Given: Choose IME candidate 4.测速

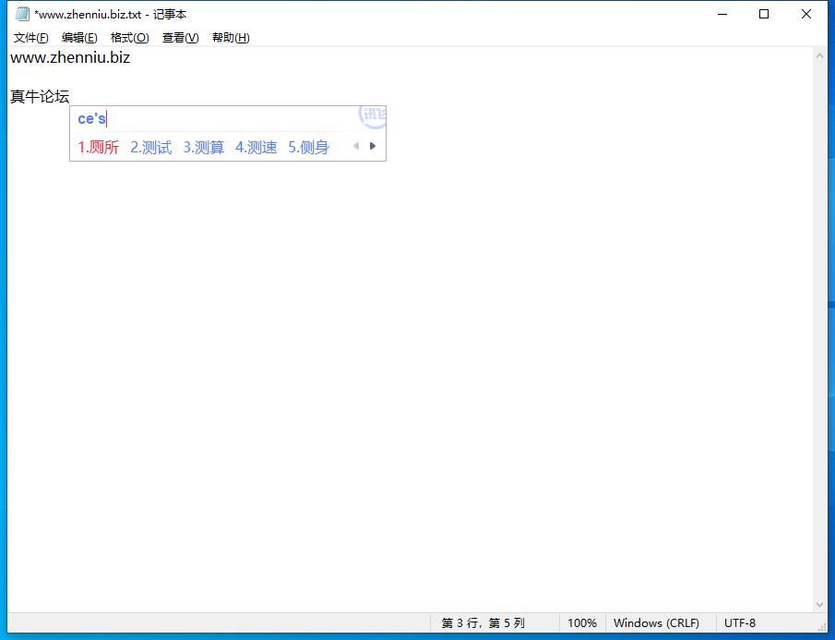Looking at the screenshot, I should point(256,147).
